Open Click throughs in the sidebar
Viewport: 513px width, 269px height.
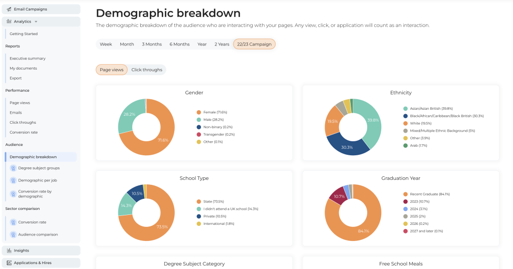point(23,122)
